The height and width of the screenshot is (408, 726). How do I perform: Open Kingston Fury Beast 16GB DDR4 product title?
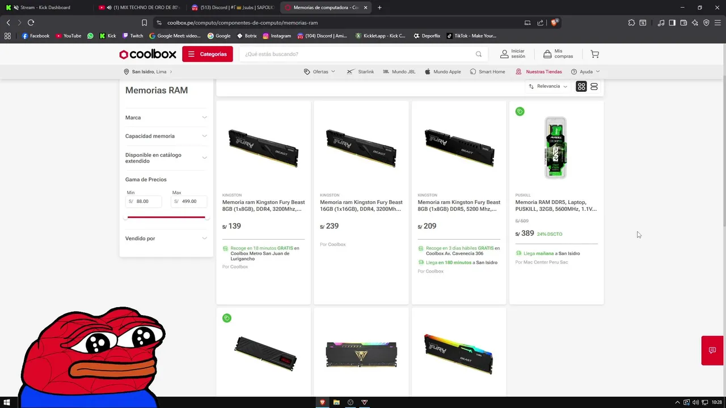point(361,206)
